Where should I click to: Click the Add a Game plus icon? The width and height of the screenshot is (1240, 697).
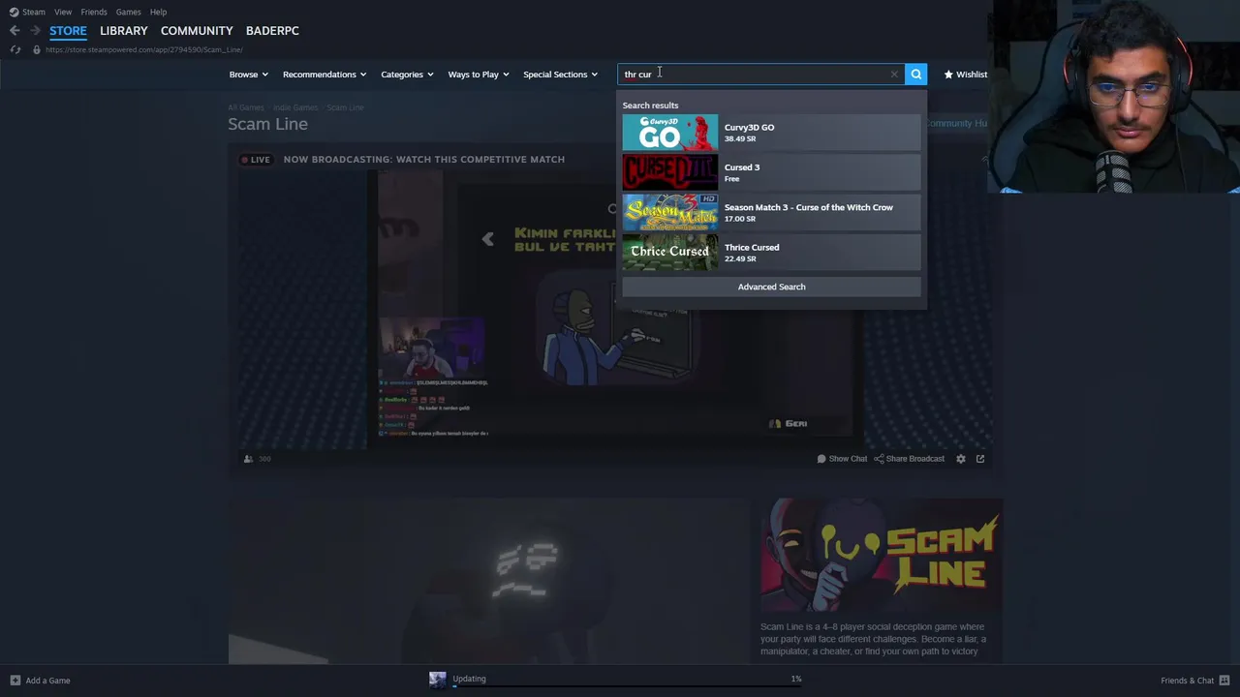(15, 681)
